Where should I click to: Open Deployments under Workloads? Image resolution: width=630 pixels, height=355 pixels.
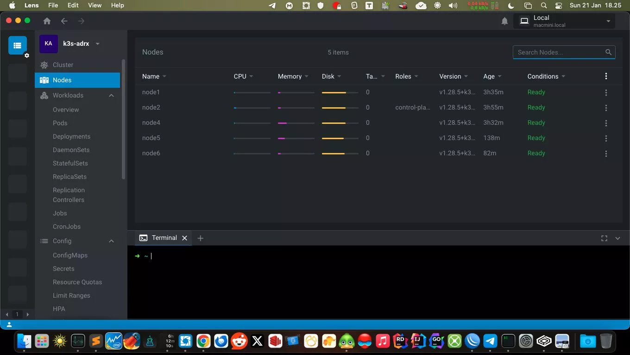(x=71, y=136)
